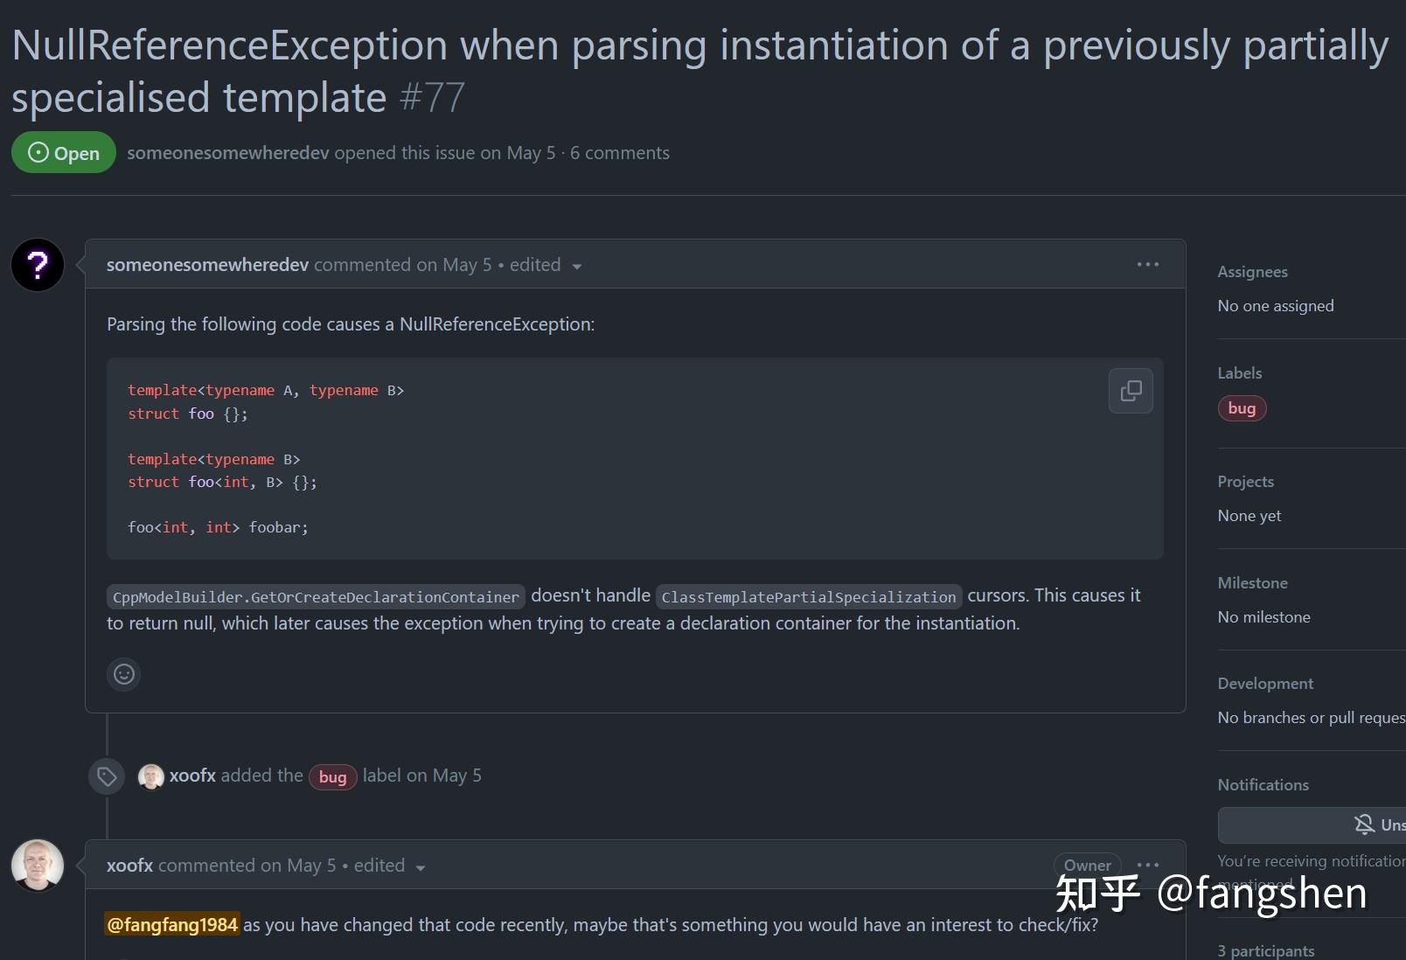This screenshot has width=1406, height=960.
Task: Copy the code block to clipboard
Action: [x=1130, y=391]
